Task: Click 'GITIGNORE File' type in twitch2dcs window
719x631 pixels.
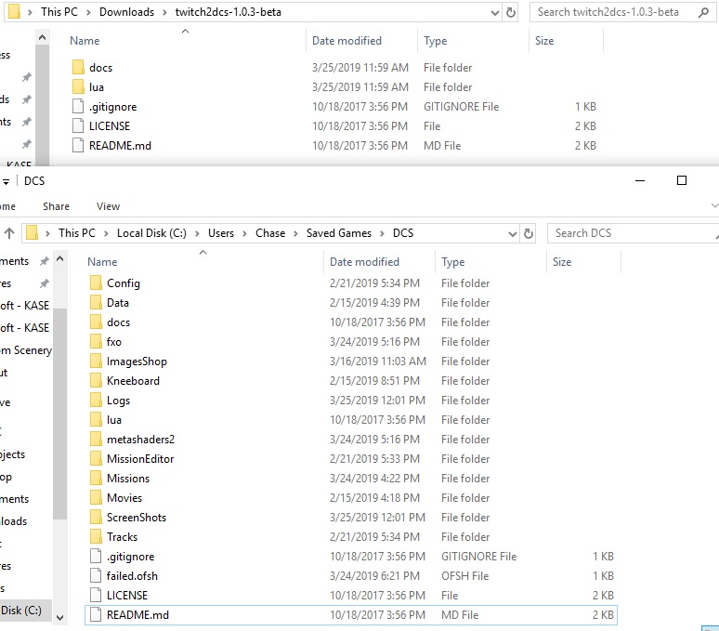Action: click(x=462, y=107)
